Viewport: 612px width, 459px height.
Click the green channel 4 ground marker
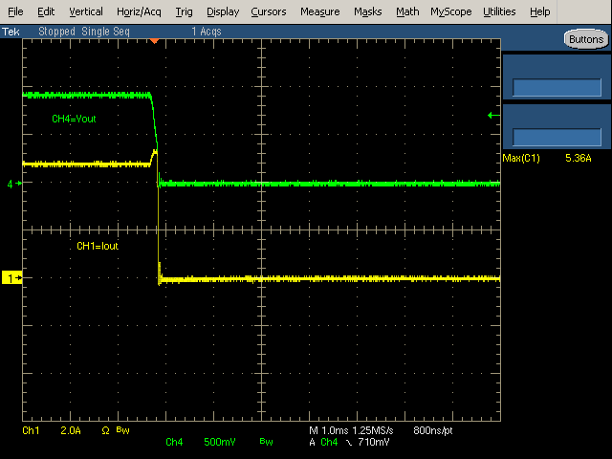11,183
